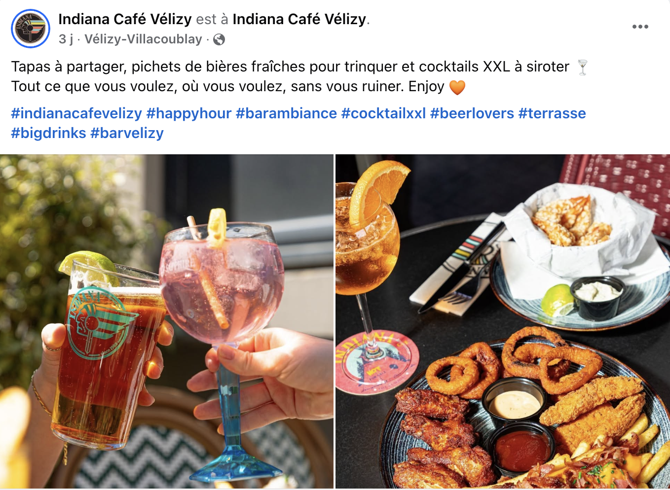670x490 pixels.
Task: Open the three-dot post options menu
Action: (640, 27)
